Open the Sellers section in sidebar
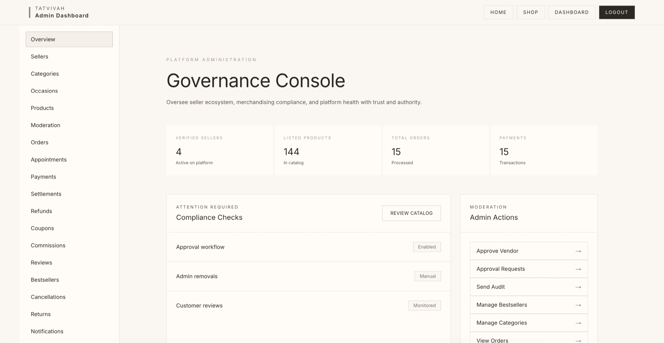This screenshot has width=664, height=343. [x=69, y=56]
